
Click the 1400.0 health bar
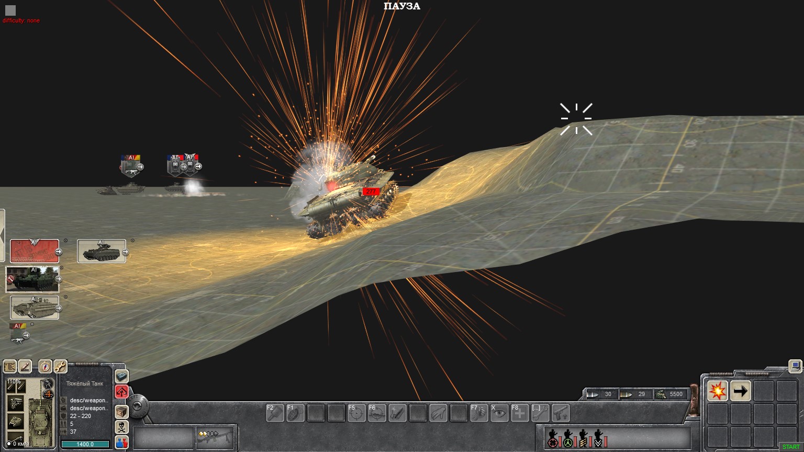85,444
